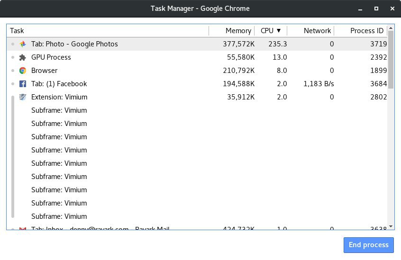Click the End process button
This screenshot has height=260, width=401.
click(x=368, y=245)
